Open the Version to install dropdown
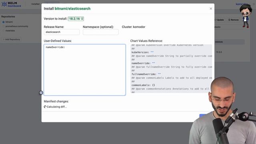This screenshot has width=256, height=144. 76,19
